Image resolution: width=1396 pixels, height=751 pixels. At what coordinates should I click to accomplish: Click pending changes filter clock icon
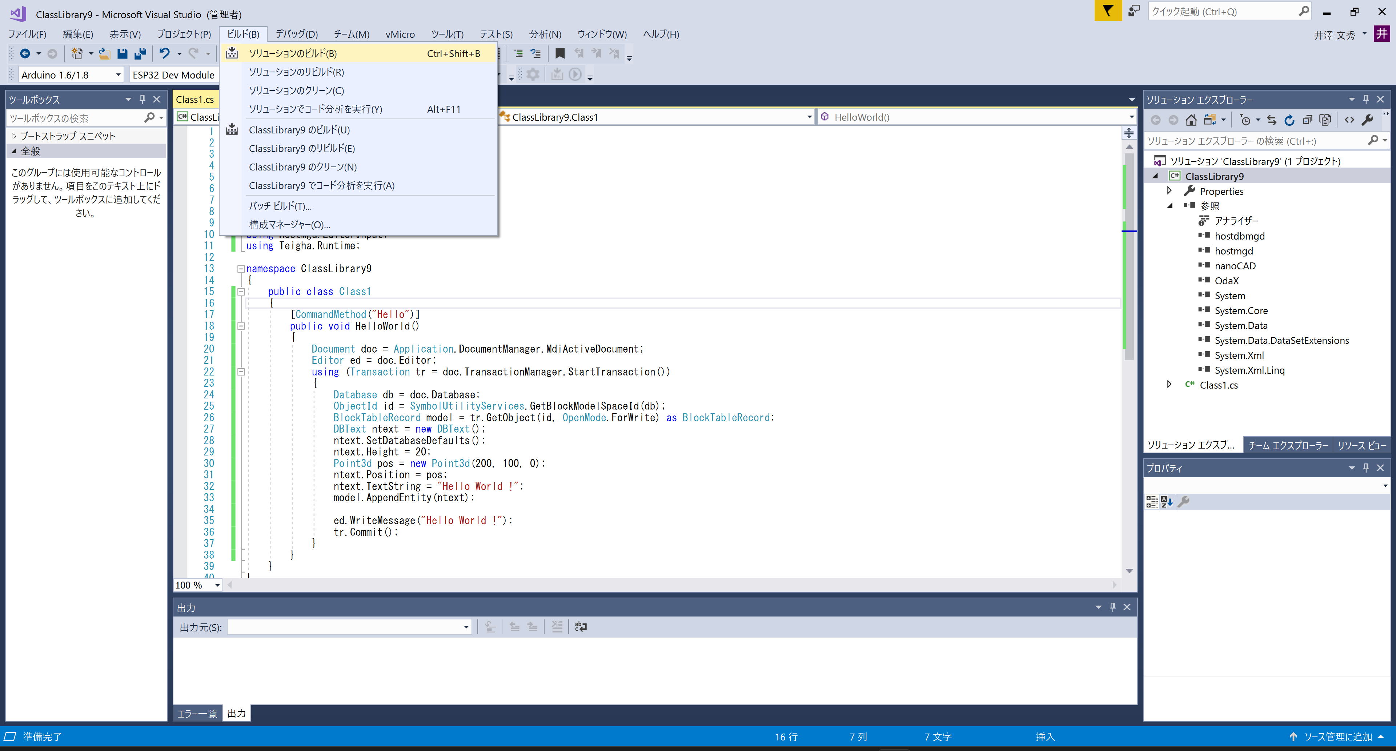(x=1246, y=120)
